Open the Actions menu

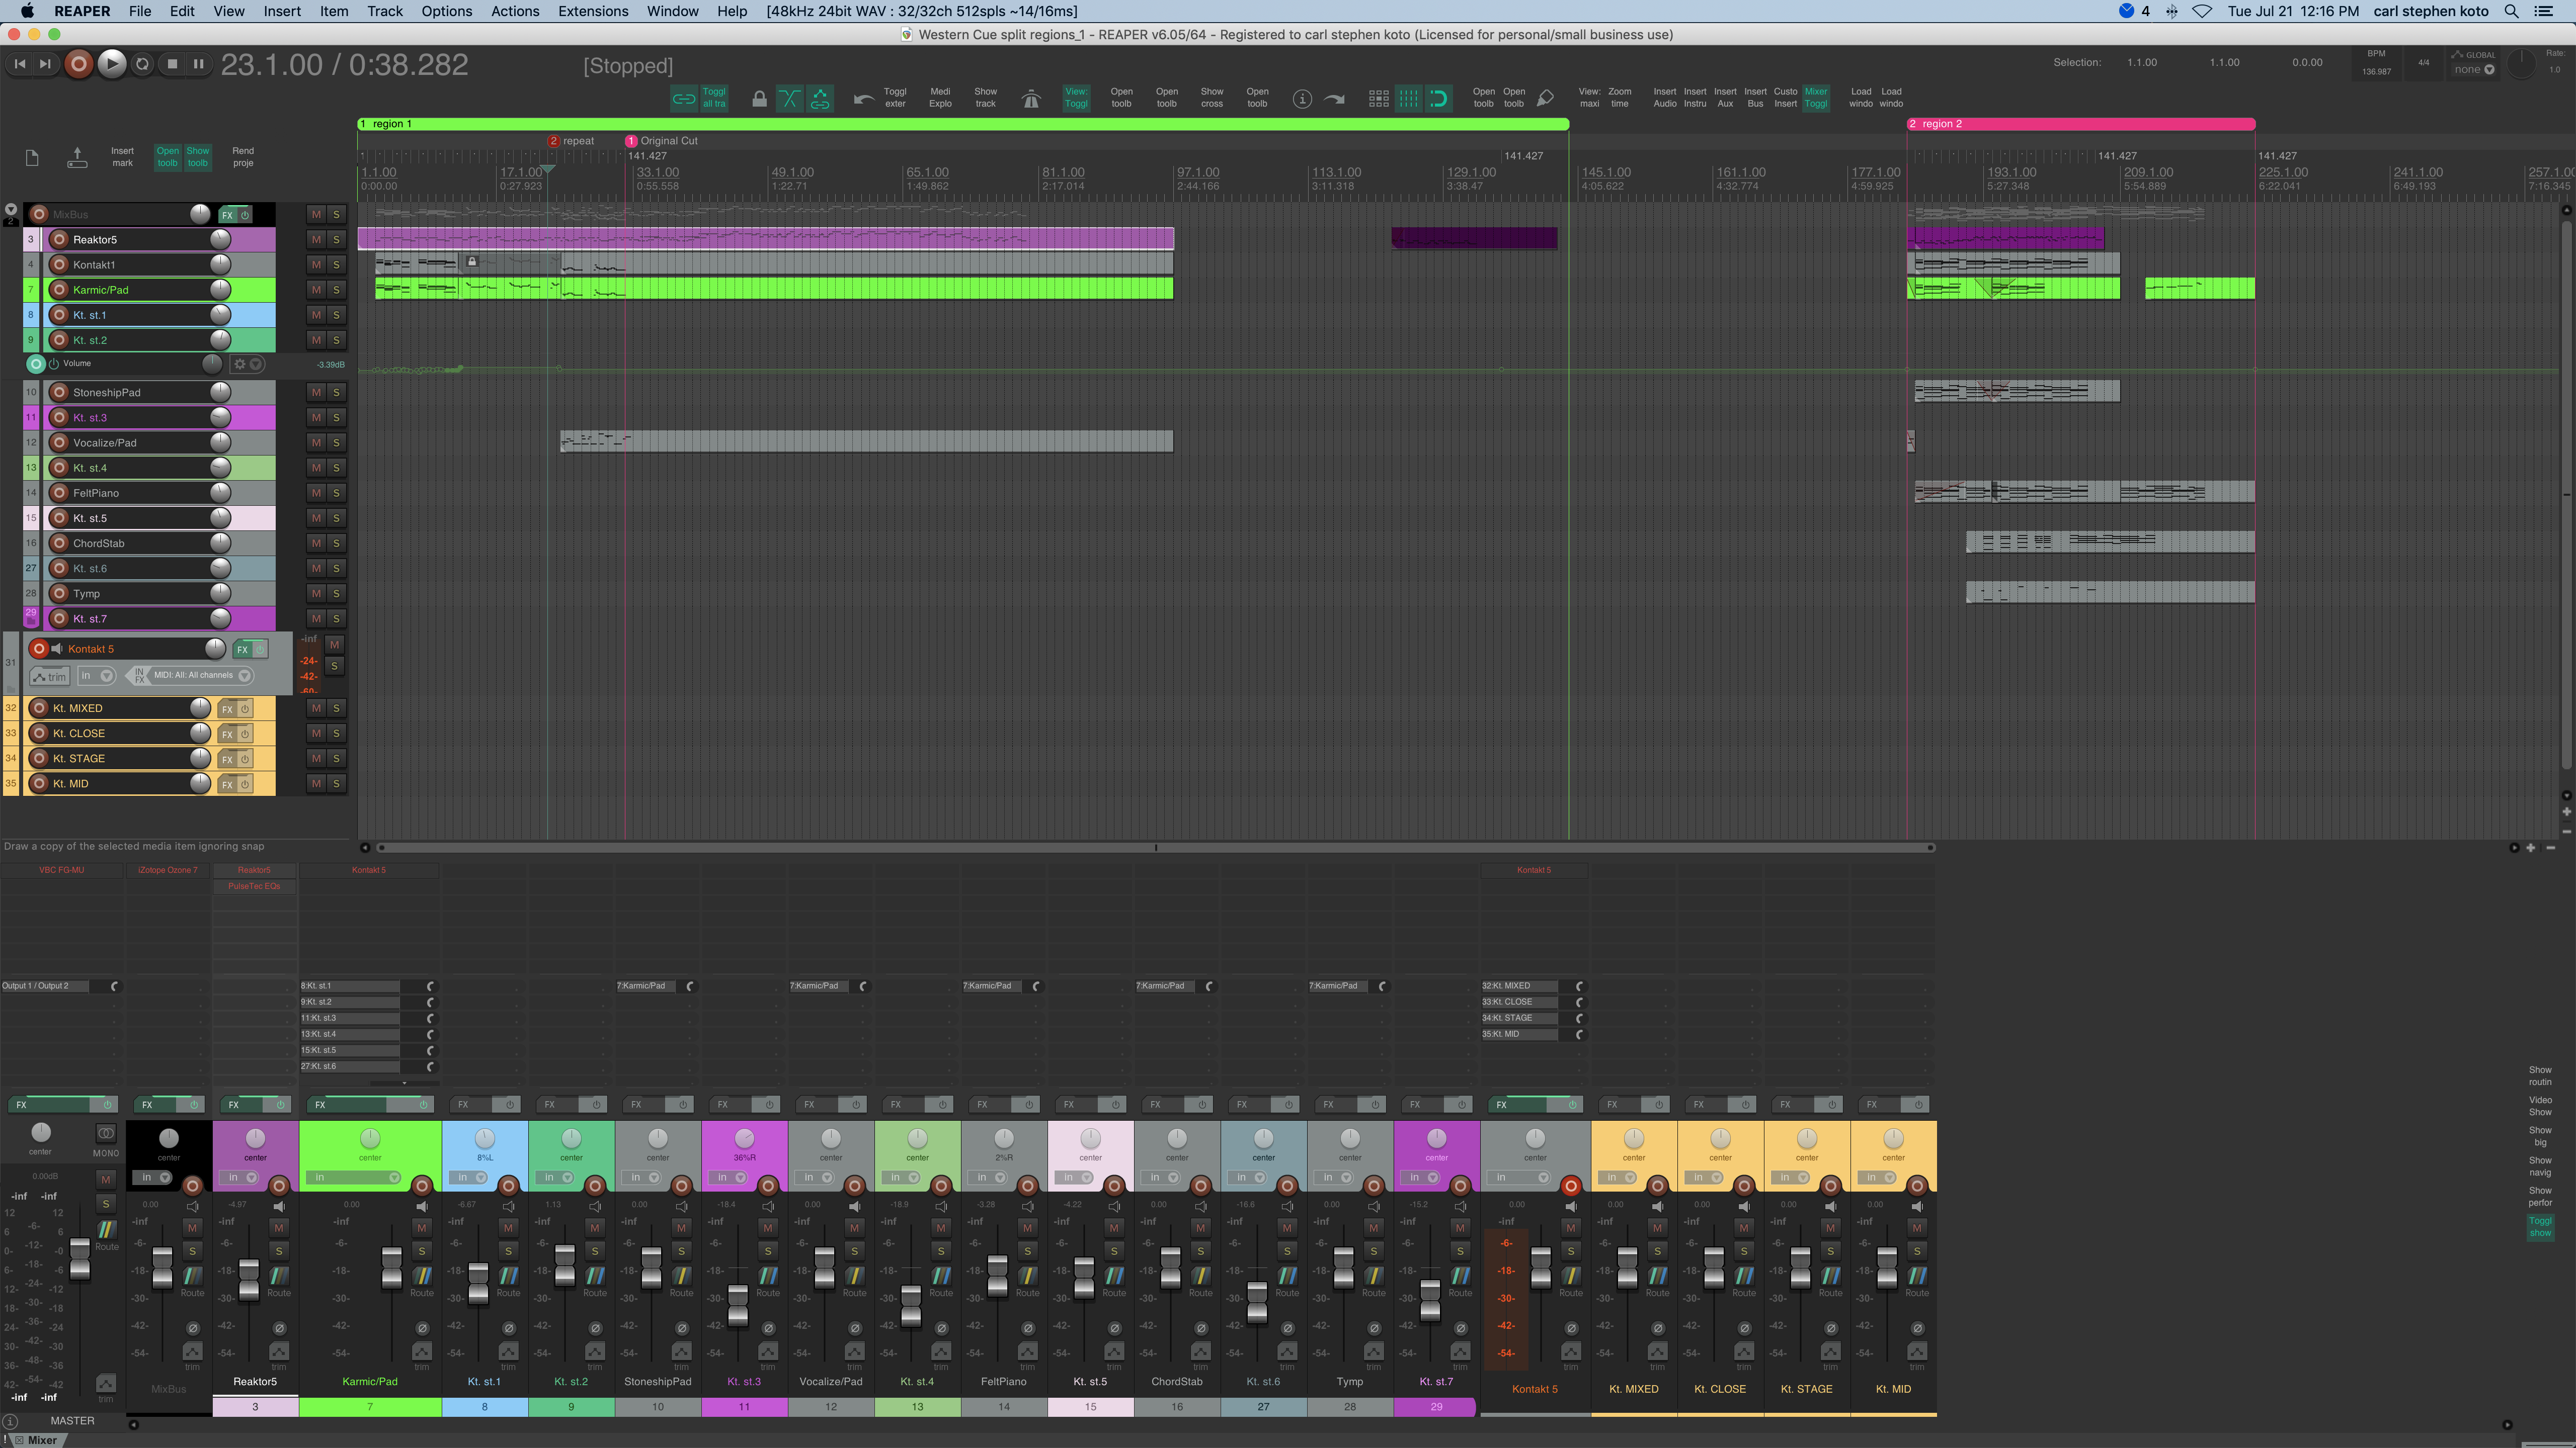pyautogui.click(x=515, y=11)
